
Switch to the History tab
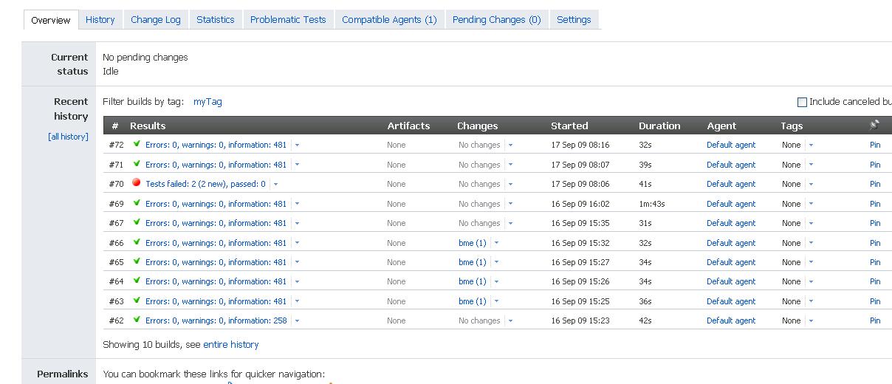tap(100, 20)
